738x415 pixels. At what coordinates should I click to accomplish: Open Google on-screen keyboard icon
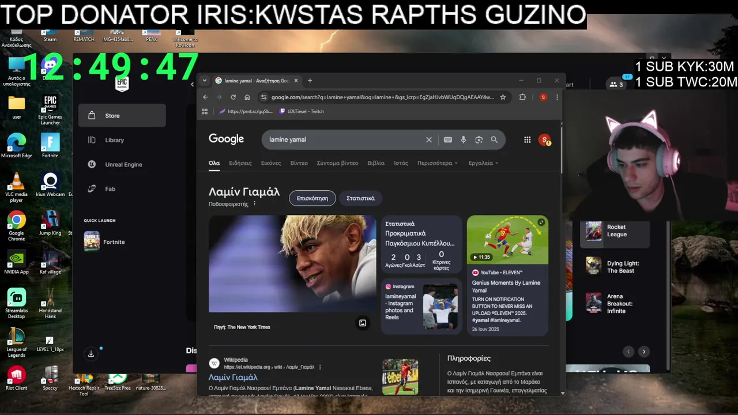coord(448,139)
